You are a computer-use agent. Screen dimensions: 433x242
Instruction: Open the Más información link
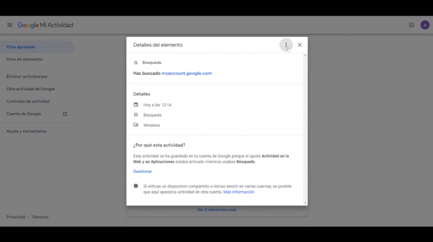pyautogui.click(x=238, y=192)
